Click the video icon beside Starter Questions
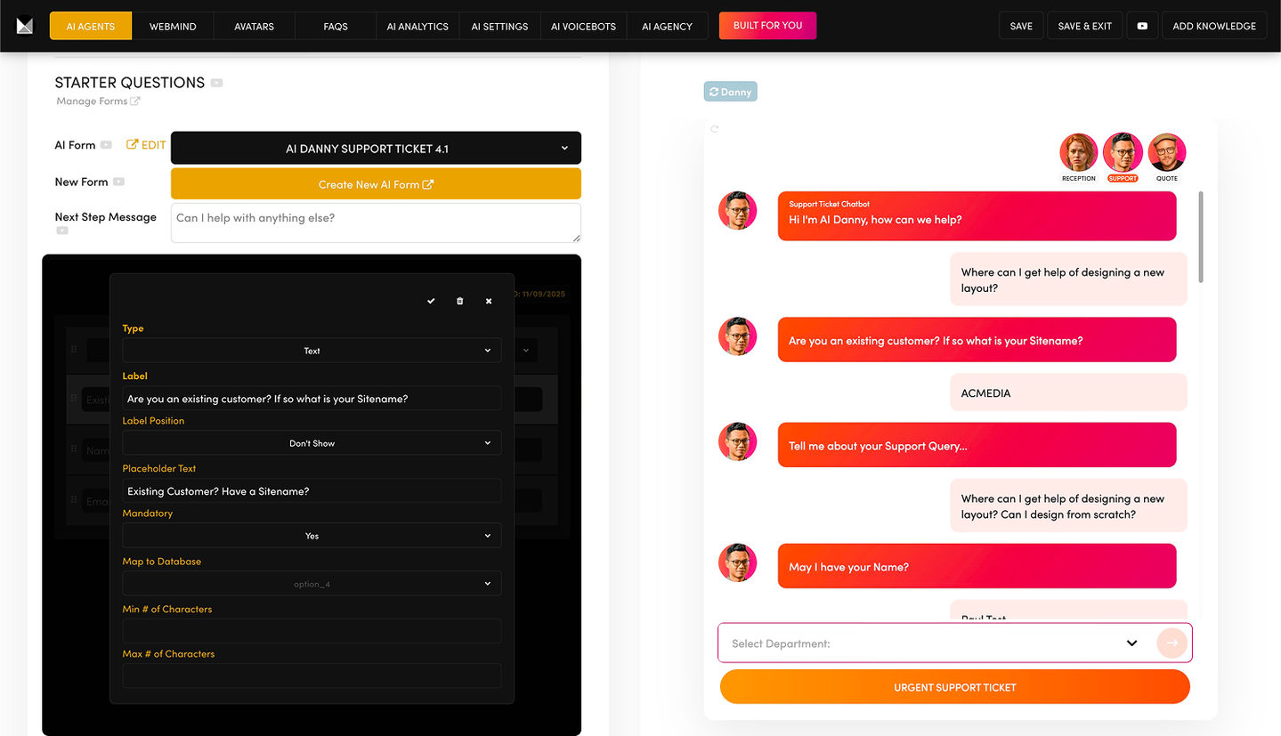This screenshot has width=1281, height=736. [x=217, y=83]
